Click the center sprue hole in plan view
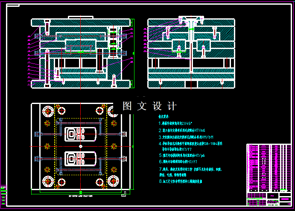295x211 pixels. point(81,146)
